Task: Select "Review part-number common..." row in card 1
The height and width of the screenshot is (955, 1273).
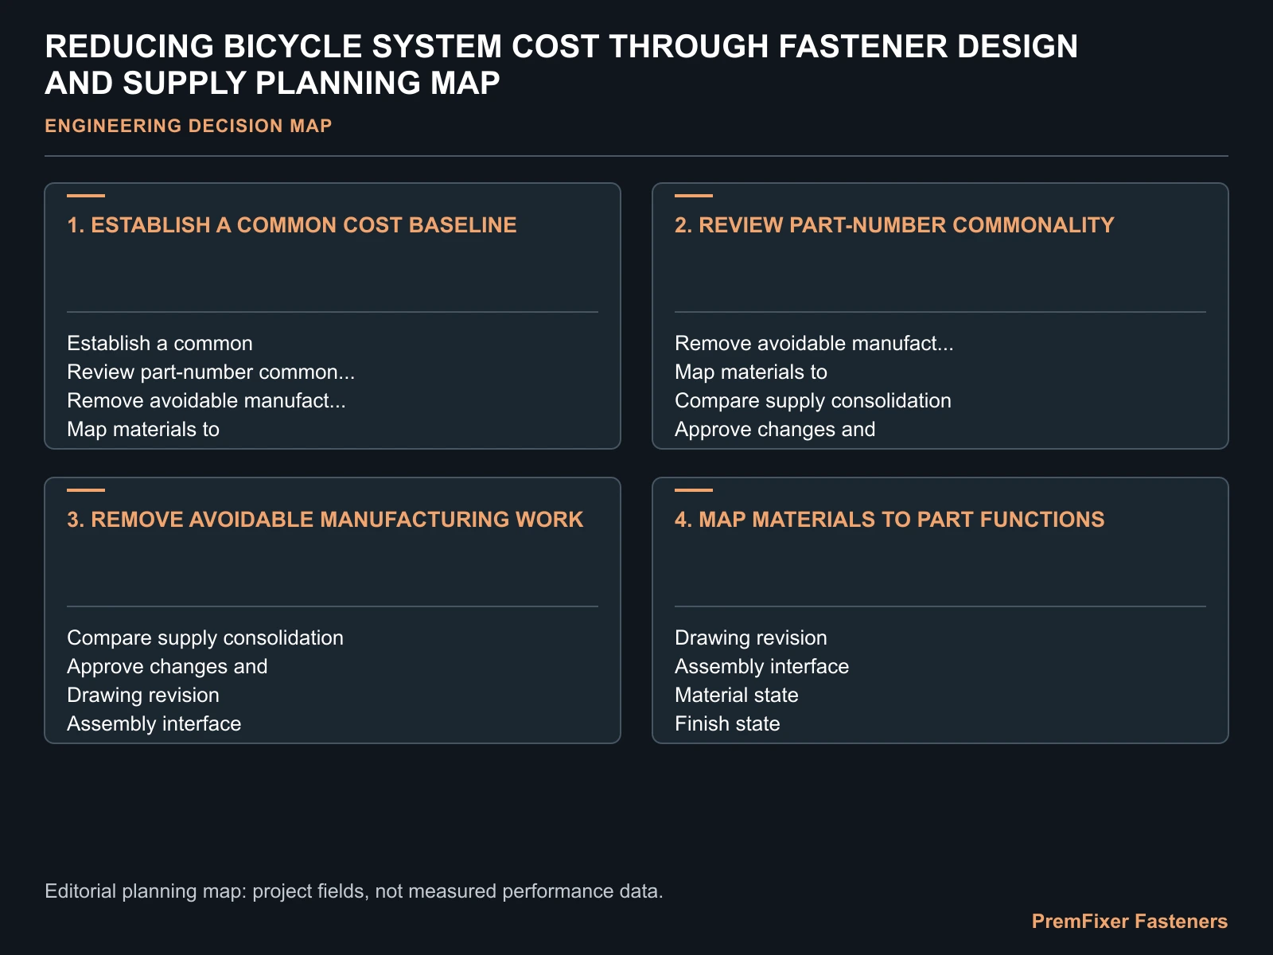Action: point(211,372)
